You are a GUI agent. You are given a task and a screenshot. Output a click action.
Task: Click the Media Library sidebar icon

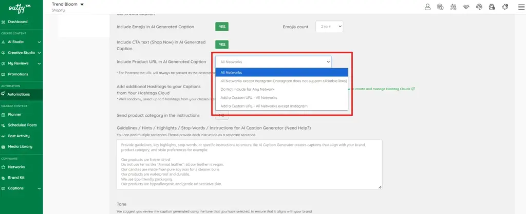(x=4, y=147)
